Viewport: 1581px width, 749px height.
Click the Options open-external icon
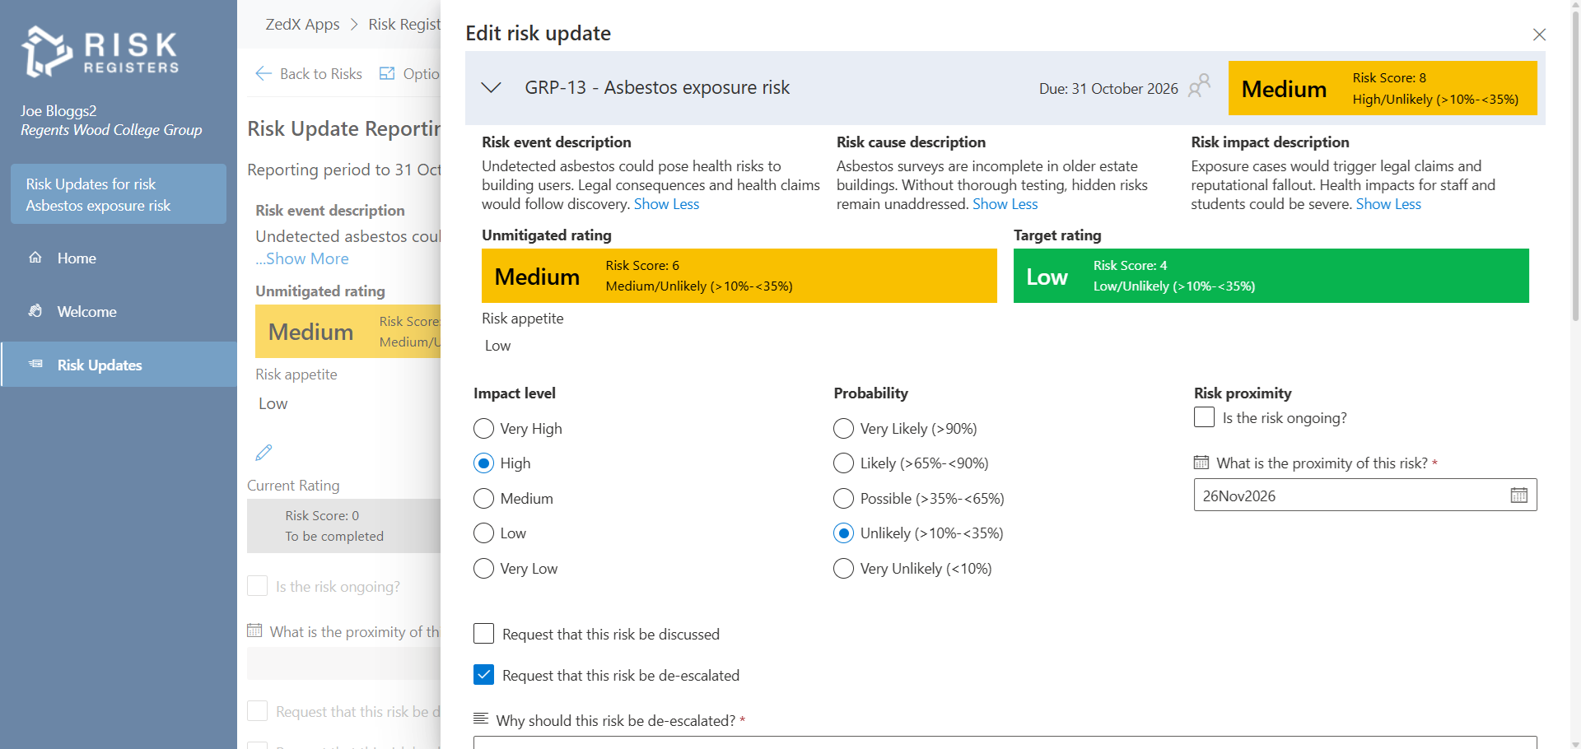tap(387, 74)
